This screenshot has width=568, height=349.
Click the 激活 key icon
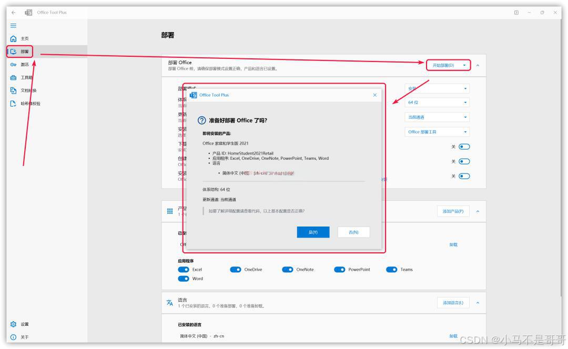[13, 65]
